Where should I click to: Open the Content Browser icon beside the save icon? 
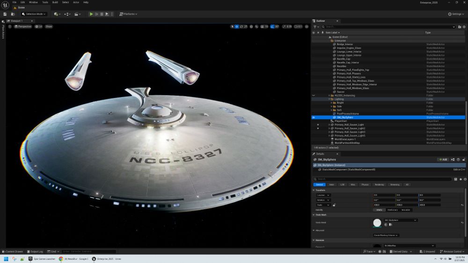coord(13,14)
